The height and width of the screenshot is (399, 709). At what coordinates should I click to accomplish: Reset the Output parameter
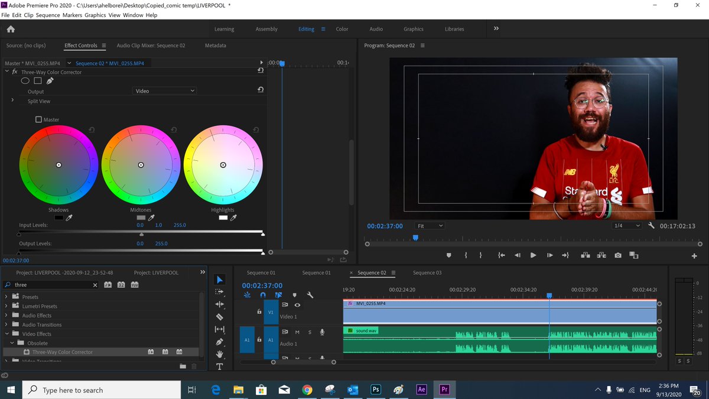pos(261,90)
